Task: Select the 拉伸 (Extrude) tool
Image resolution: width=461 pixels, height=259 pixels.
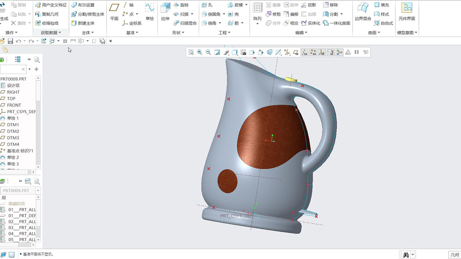Action: [165, 12]
